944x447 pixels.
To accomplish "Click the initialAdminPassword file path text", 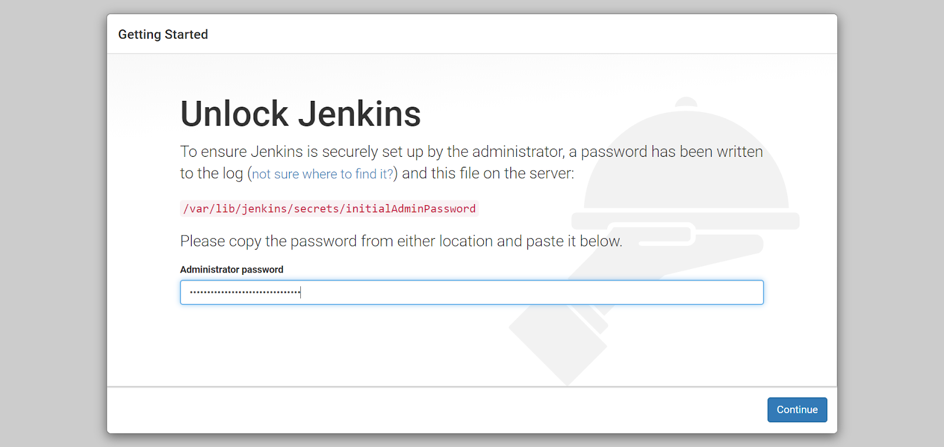I will pyautogui.click(x=329, y=209).
